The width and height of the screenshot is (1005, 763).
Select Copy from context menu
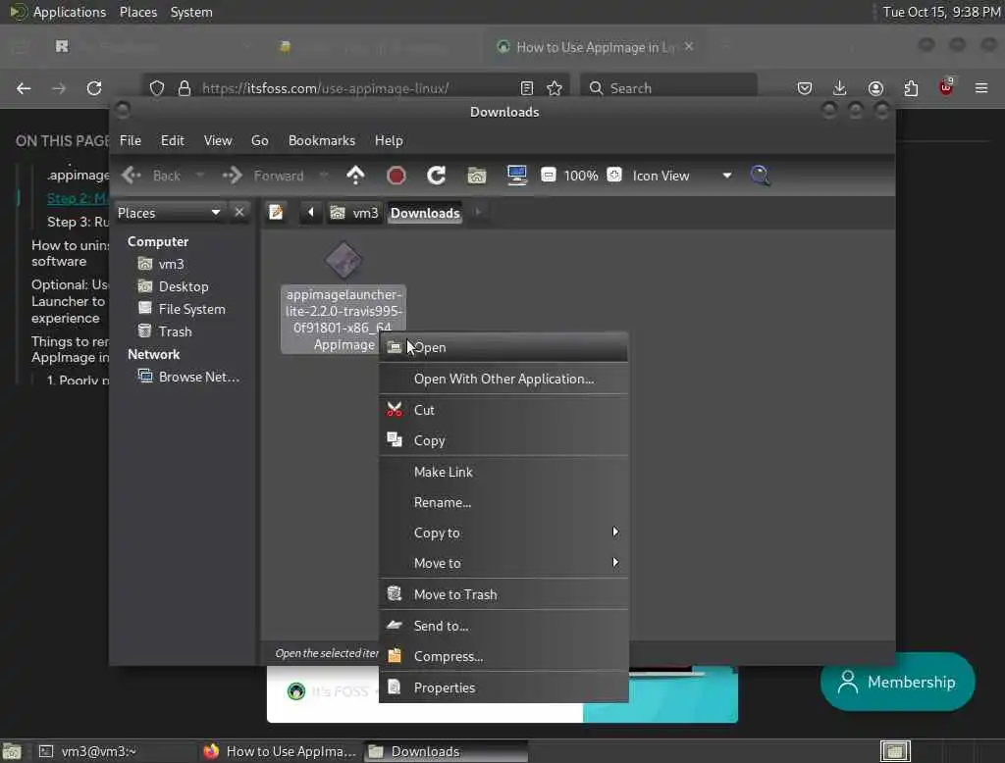point(503,440)
